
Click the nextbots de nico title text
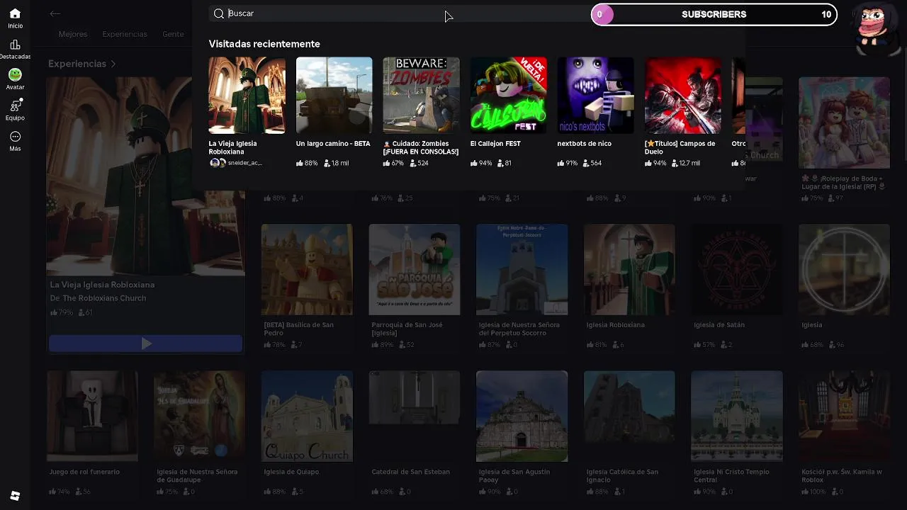tap(584, 144)
